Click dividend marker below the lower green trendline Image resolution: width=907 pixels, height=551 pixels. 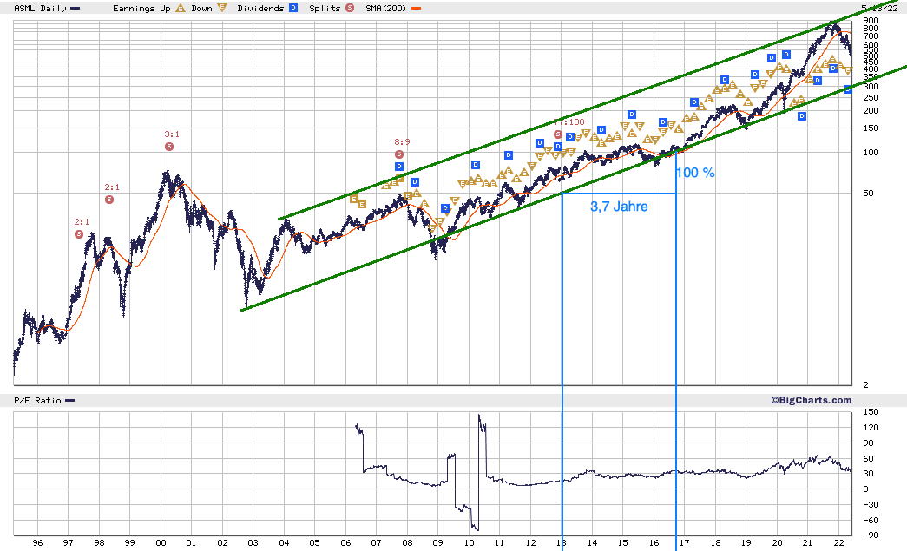[802, 116]
